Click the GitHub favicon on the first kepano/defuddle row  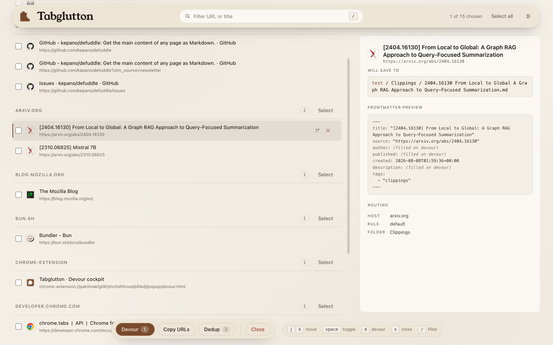click(x=30, y=46)
